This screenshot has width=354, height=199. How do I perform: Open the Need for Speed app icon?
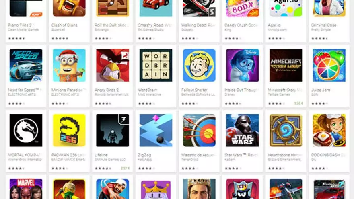pos(26,65)
